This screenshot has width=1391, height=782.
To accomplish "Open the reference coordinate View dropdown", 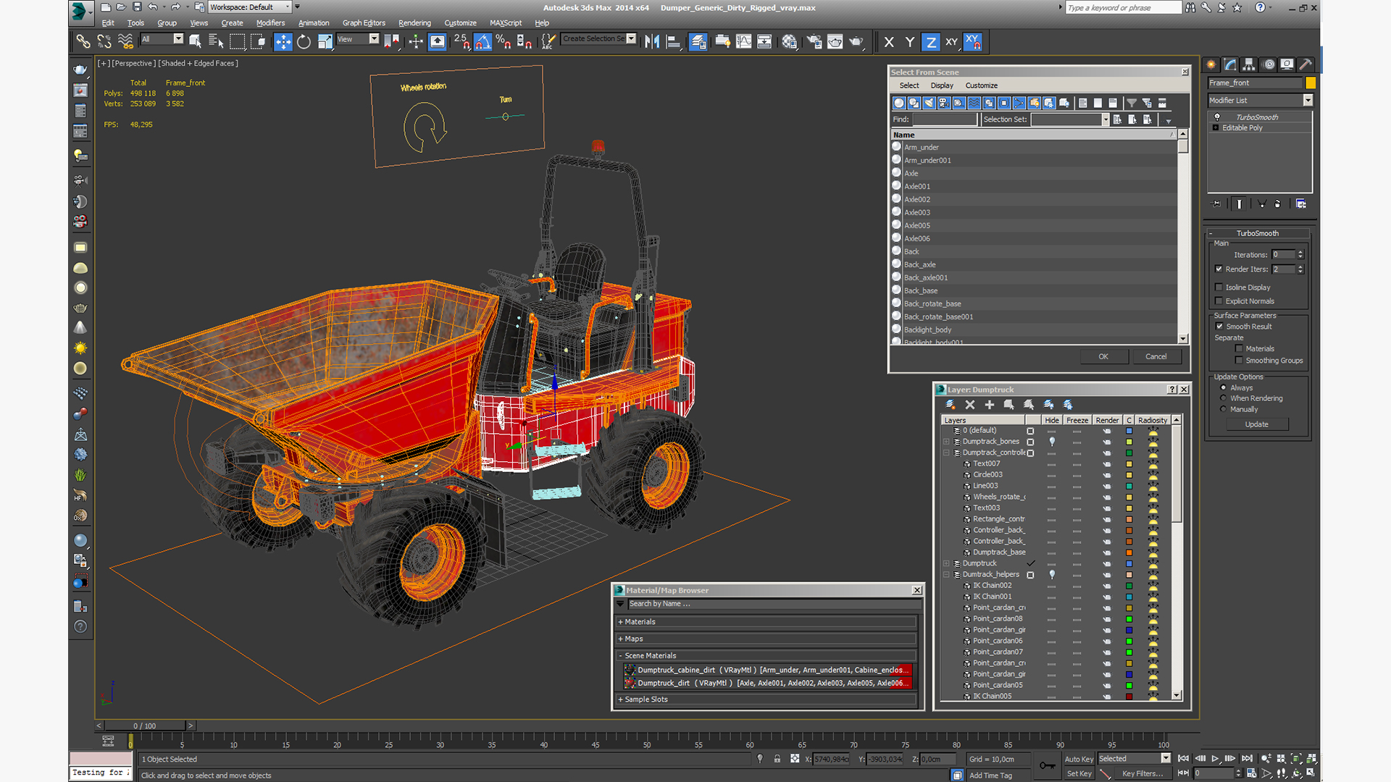I will (358, 39).
